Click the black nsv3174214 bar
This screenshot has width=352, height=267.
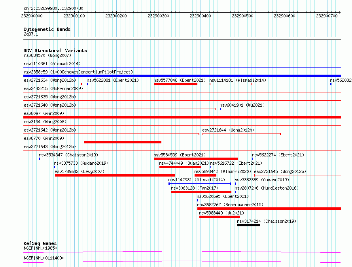pos(249,225)
